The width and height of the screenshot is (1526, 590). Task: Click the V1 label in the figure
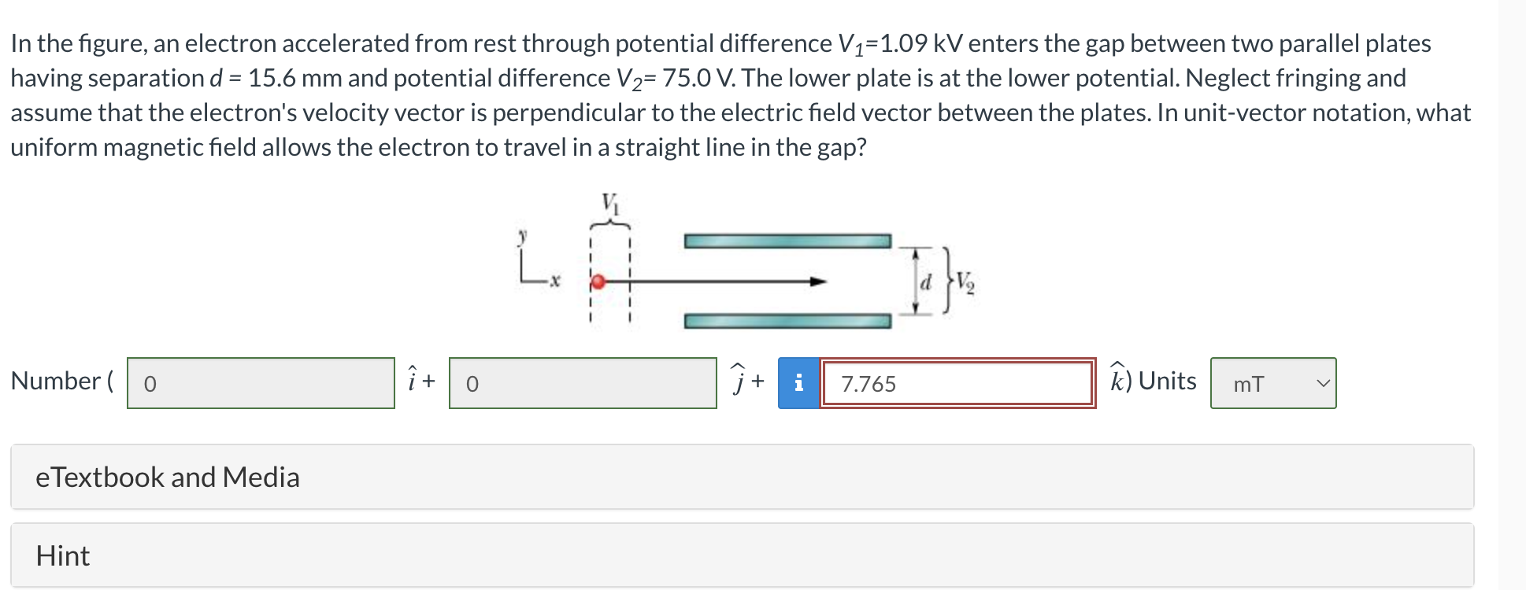pyautogui.click(x=610, y=202)
